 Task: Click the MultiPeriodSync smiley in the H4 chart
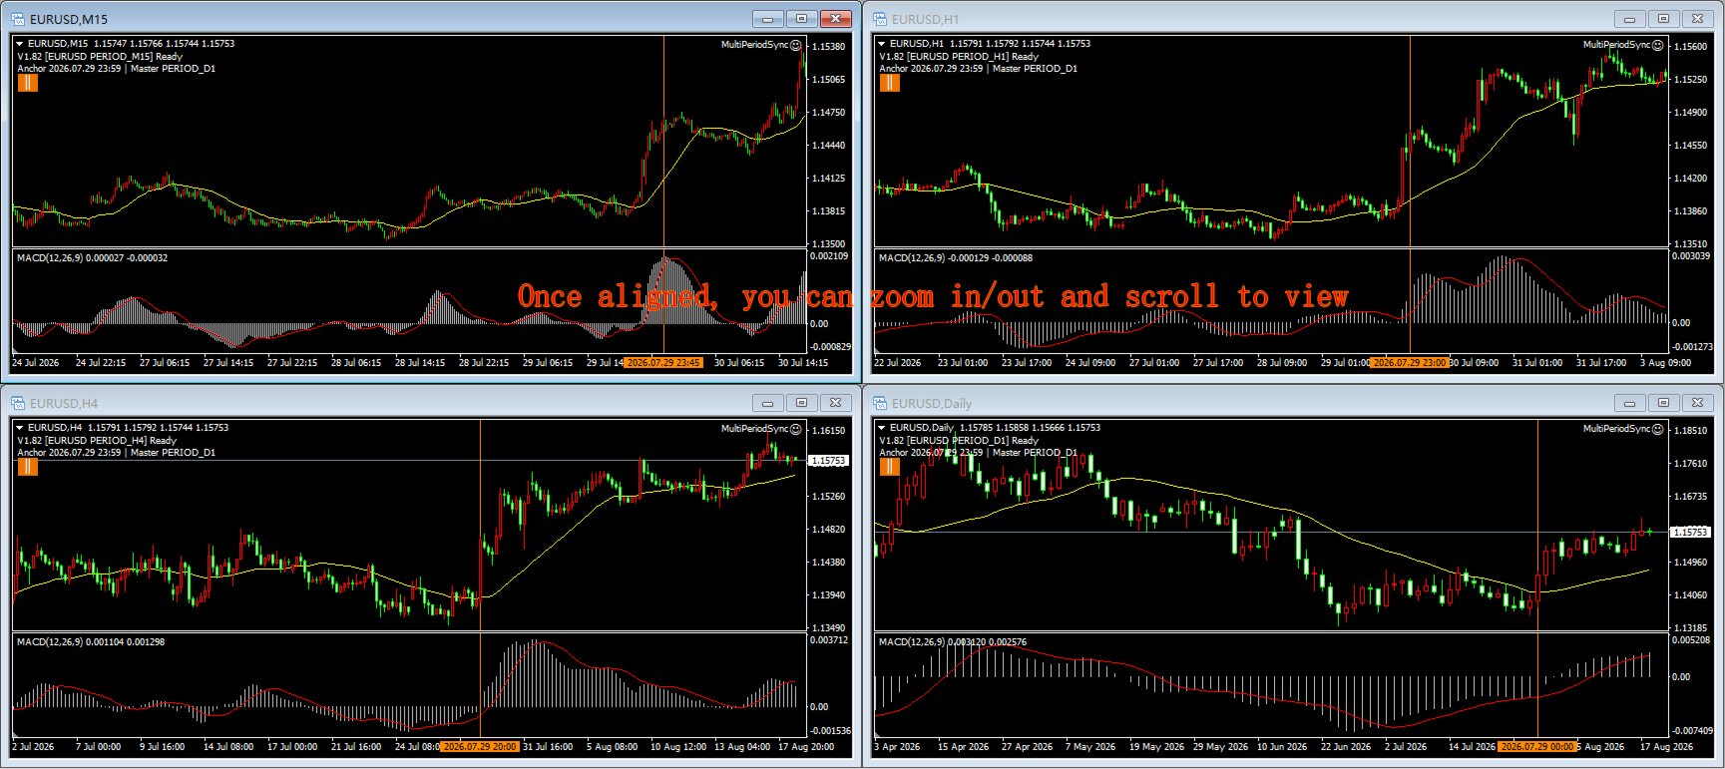tap(796, 429)
